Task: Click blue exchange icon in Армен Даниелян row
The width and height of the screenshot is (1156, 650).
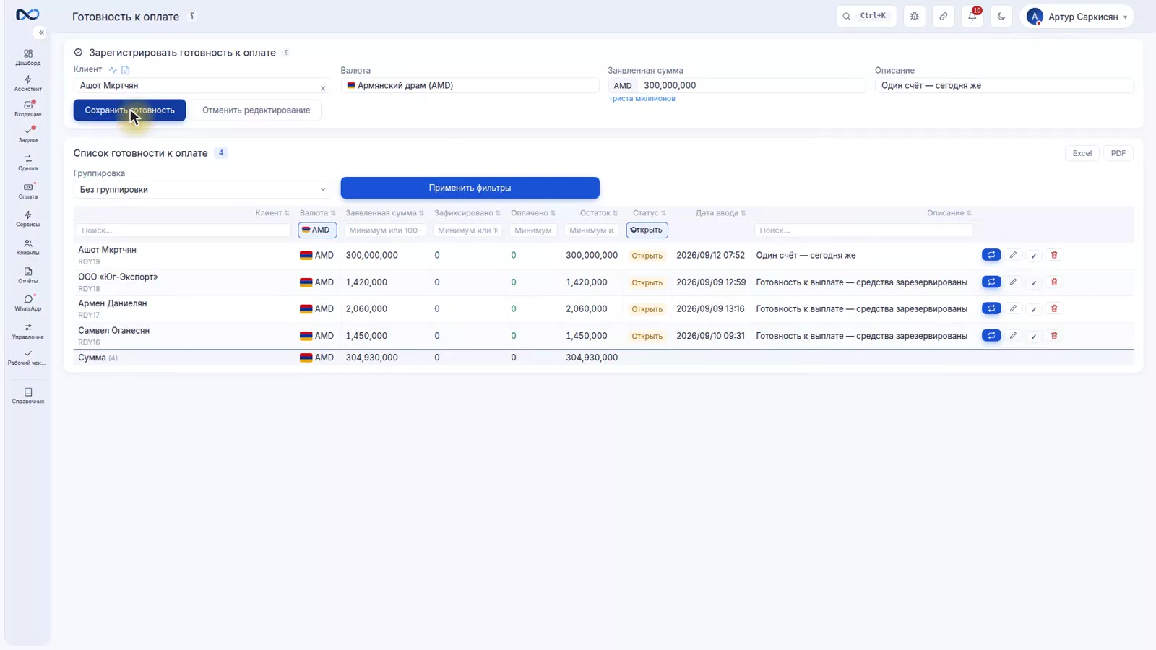Action: [x=991, y=308]
